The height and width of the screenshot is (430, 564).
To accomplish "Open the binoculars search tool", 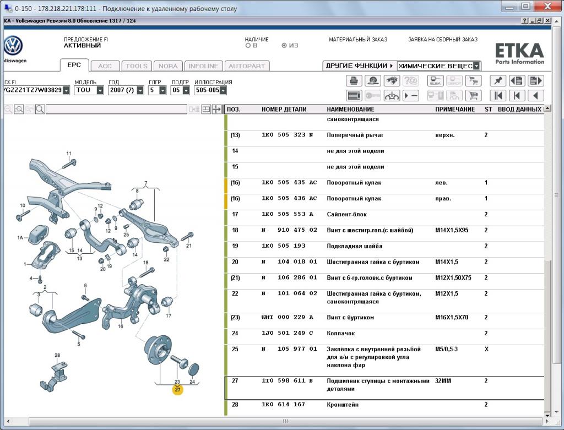I will pyautogui.click(x=392, y=80).
